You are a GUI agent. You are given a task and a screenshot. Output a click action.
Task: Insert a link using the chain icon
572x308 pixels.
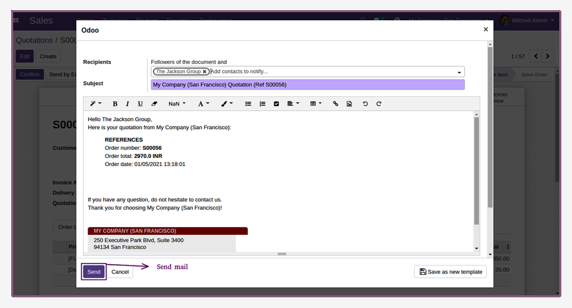(335, 104)
